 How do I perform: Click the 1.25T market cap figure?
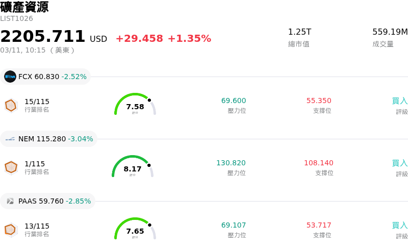(299, 32)
